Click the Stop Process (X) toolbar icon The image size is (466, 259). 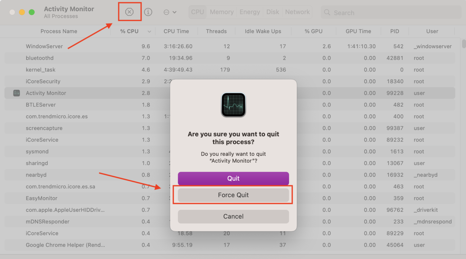pyautogui.click(x=130, y=12)
